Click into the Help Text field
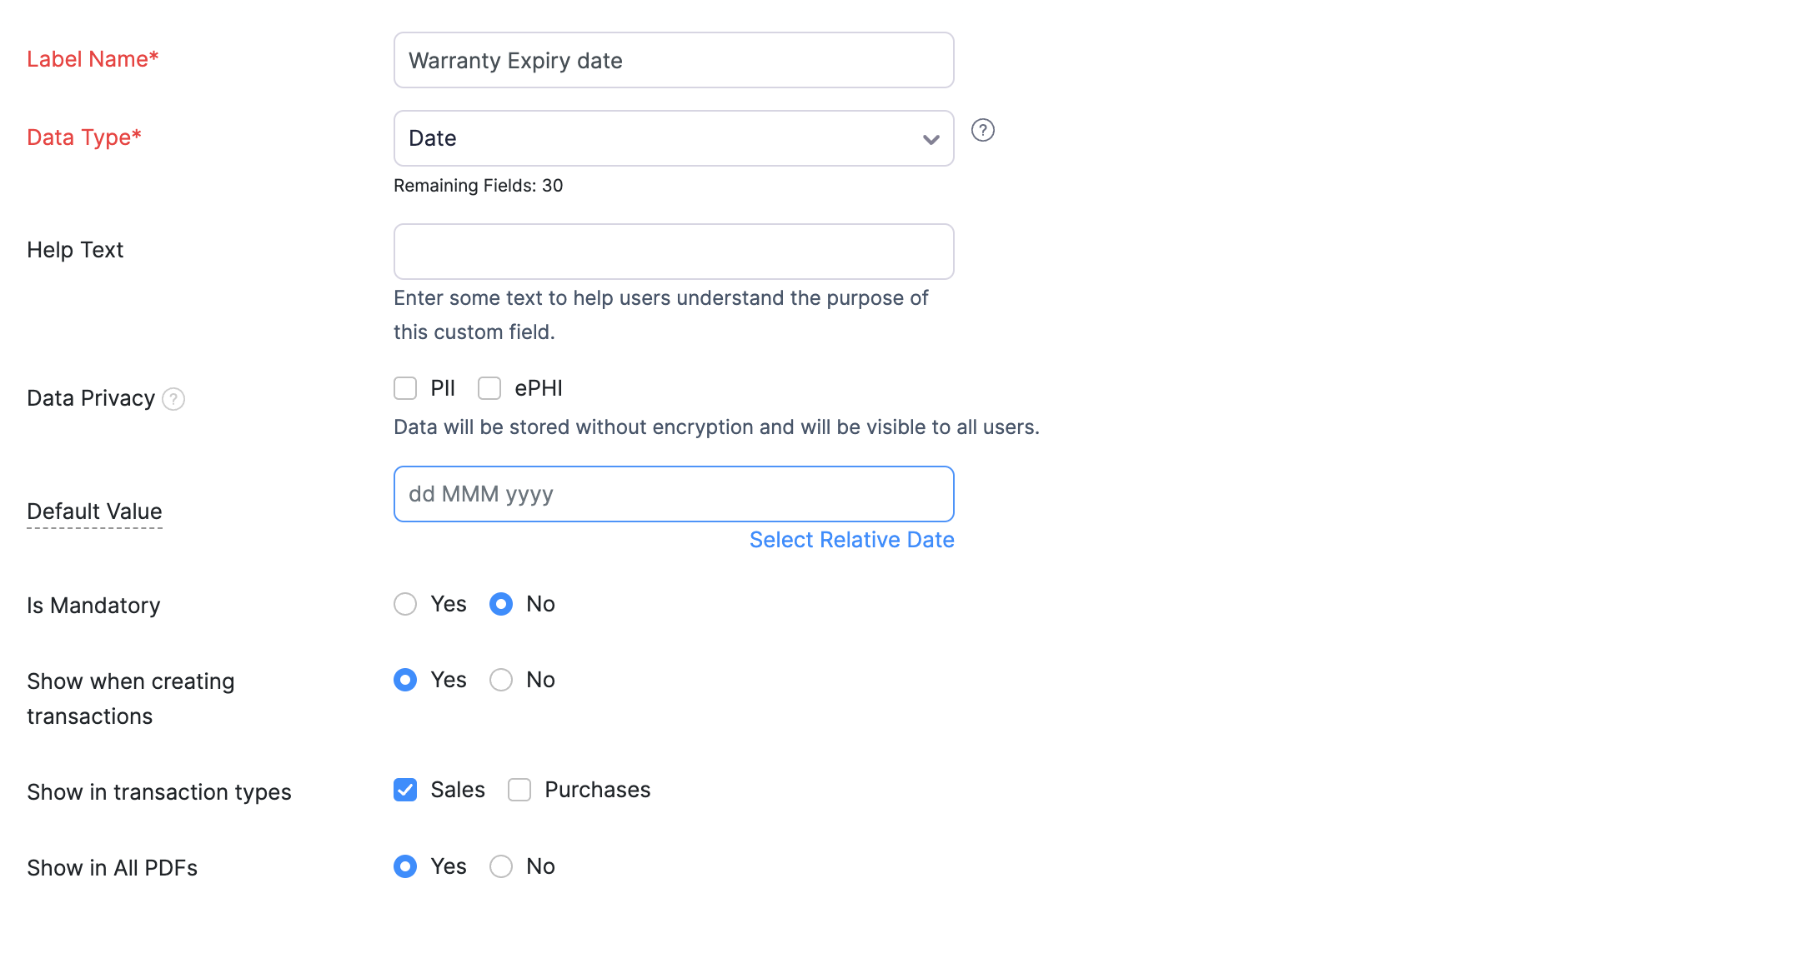Viewport: 1796px width, 953px height. (673, 252)
